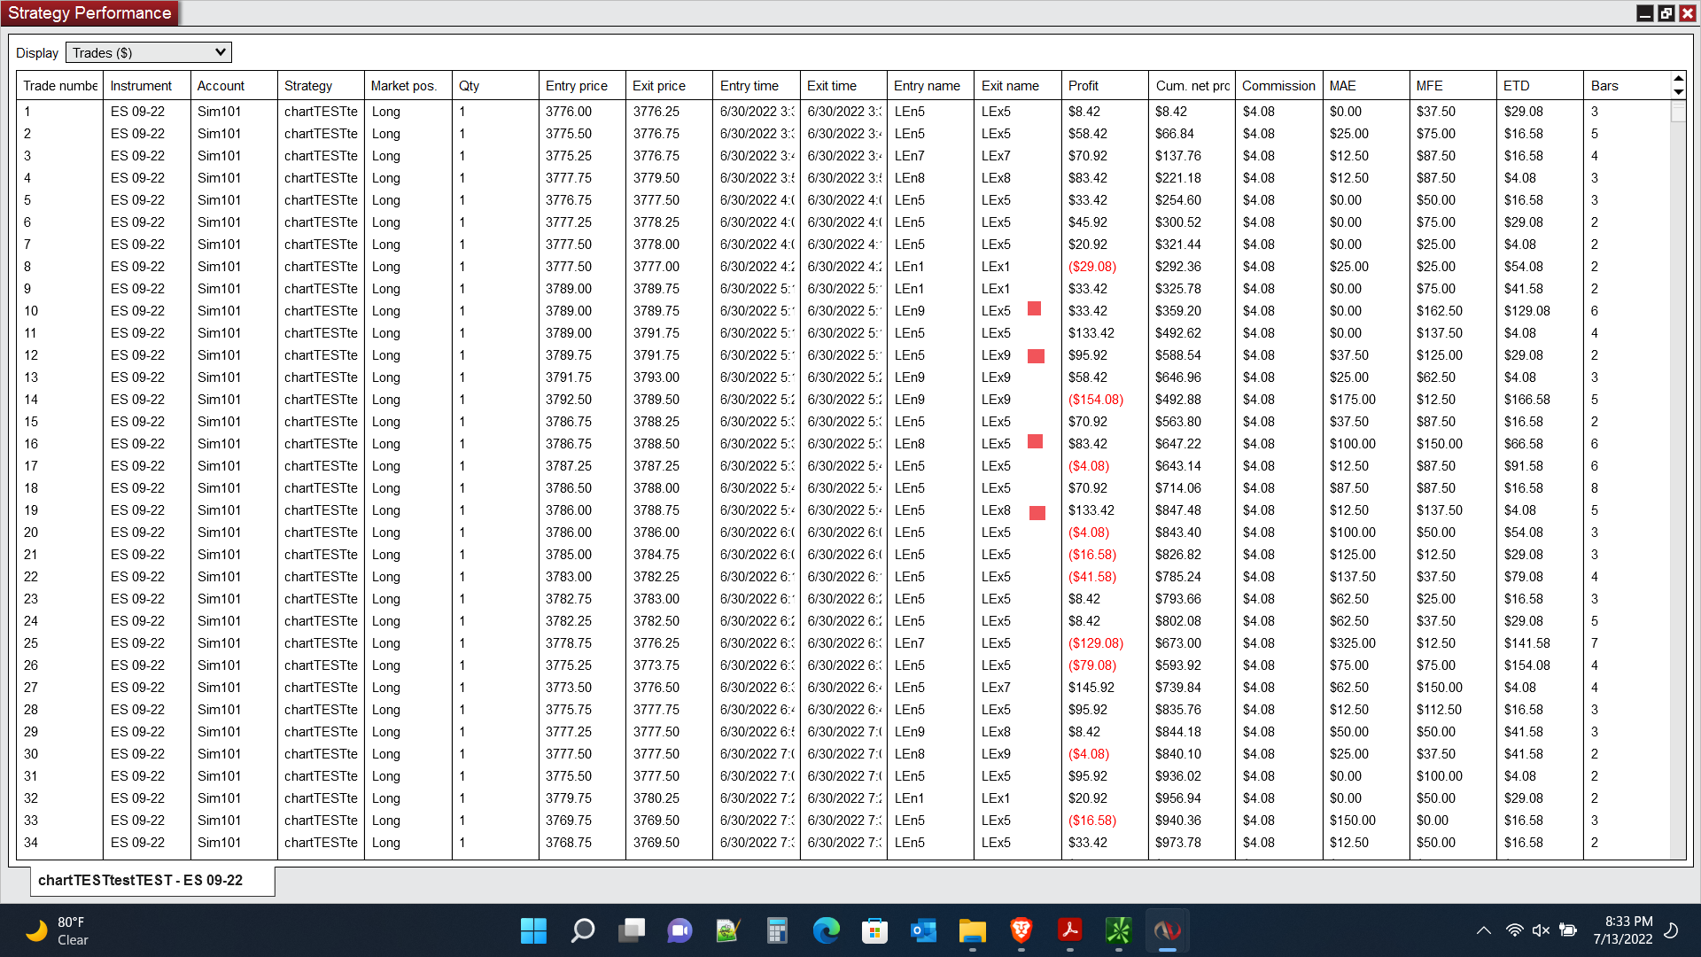
Task: Open Adobe Acrobat from the taskbar
Action: pyautogui.click(x=1069, y=930)
